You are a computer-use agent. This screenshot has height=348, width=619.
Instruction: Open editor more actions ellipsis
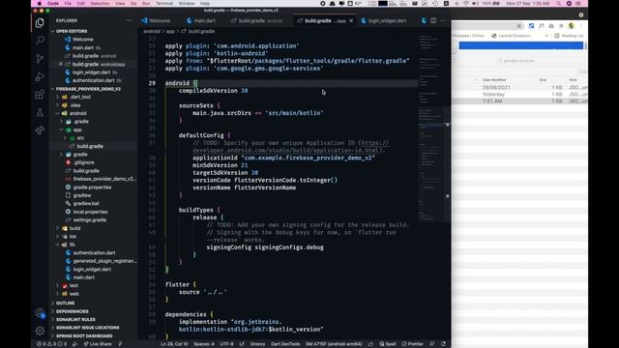tap(443, 20)
